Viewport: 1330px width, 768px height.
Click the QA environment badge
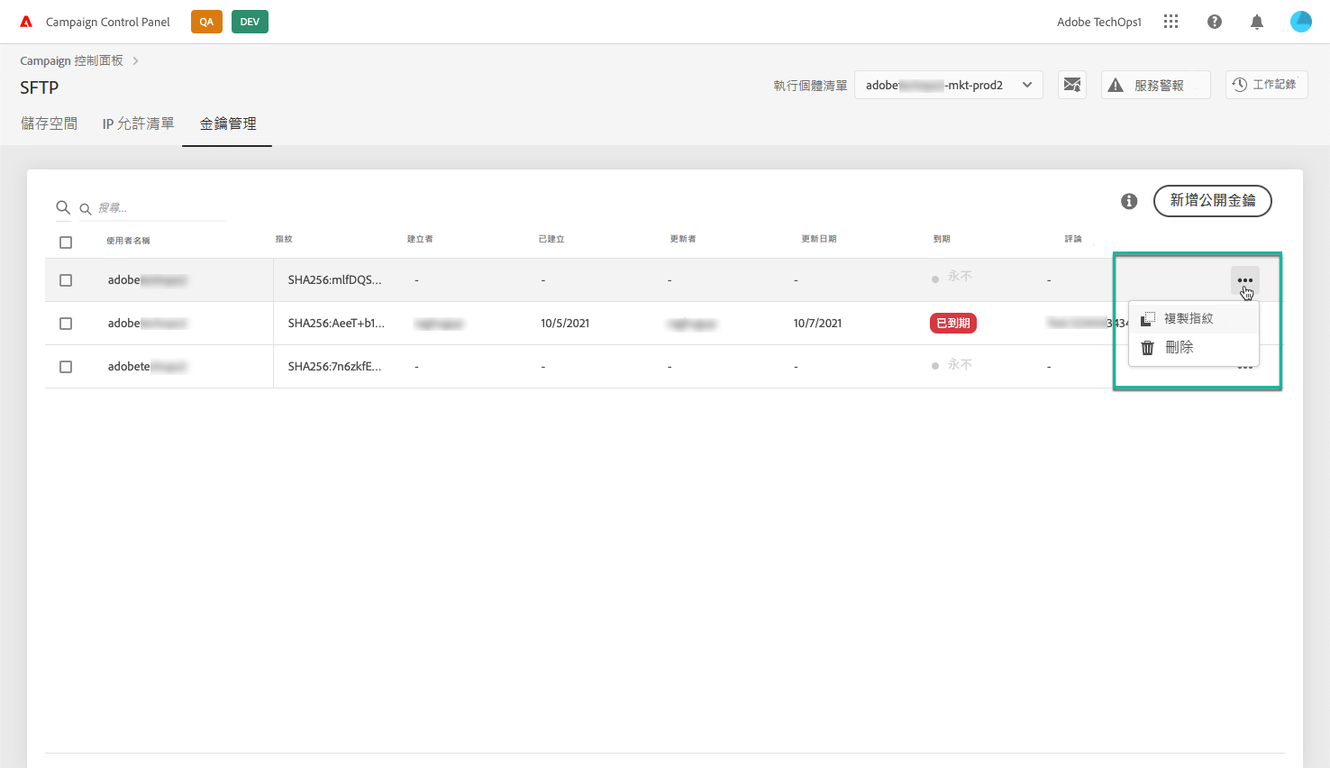click(x=206, y=22)
